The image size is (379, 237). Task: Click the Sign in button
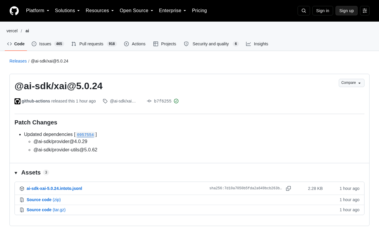click(323, 11)
